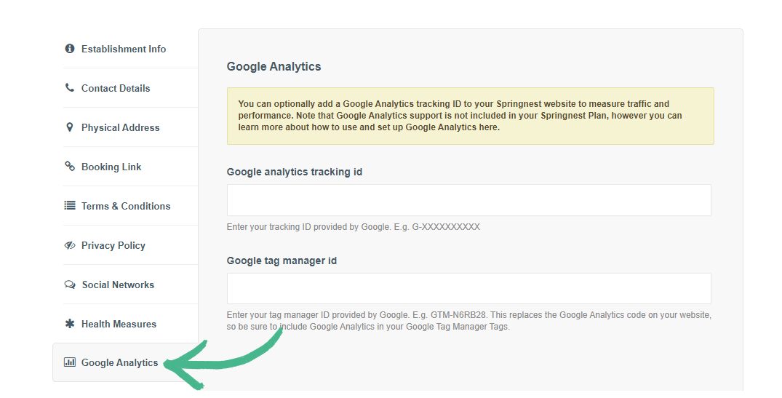Click the Social Networks chat bubbles icon
Screen dimensions: 782x398
point(70,284)
